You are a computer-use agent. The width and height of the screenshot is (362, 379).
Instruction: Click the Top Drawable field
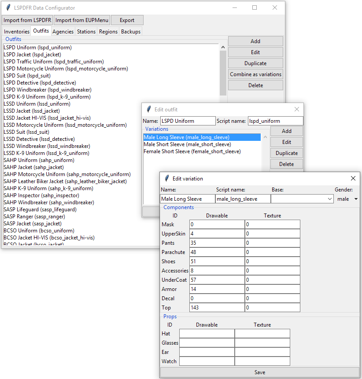click(217, 307)
